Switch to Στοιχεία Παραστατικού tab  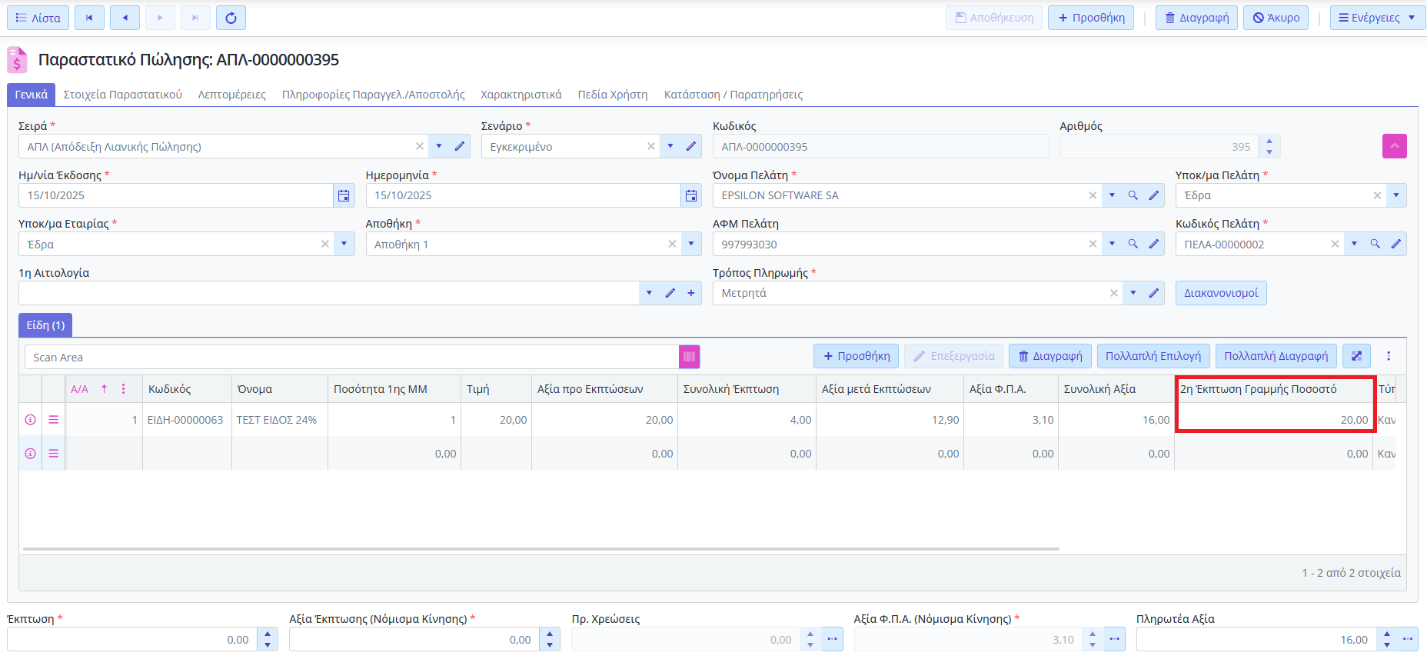point(123,95)
